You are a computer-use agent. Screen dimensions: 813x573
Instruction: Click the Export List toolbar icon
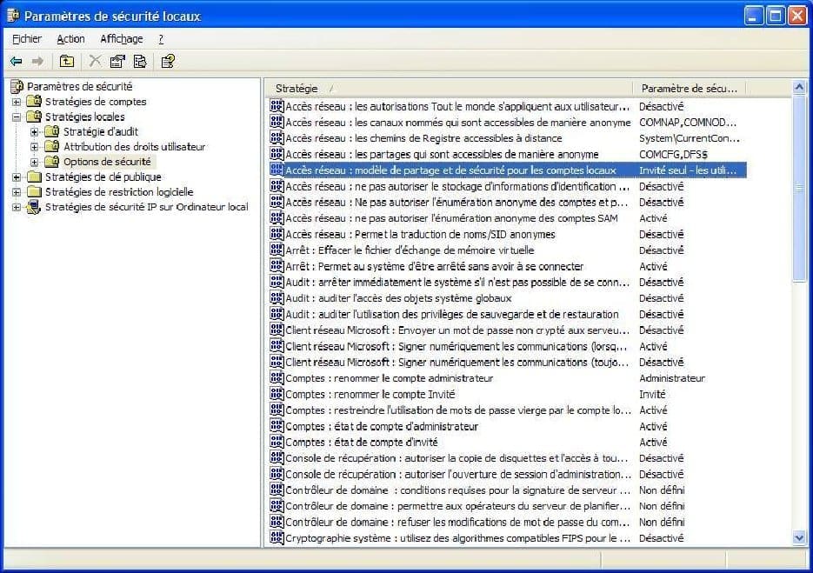pyautogui.click(x=139, y=61)
